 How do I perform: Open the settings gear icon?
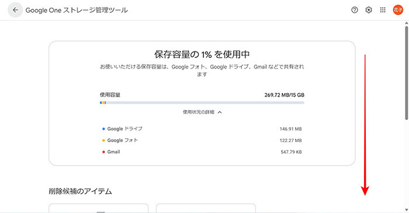tap(369, 10)
